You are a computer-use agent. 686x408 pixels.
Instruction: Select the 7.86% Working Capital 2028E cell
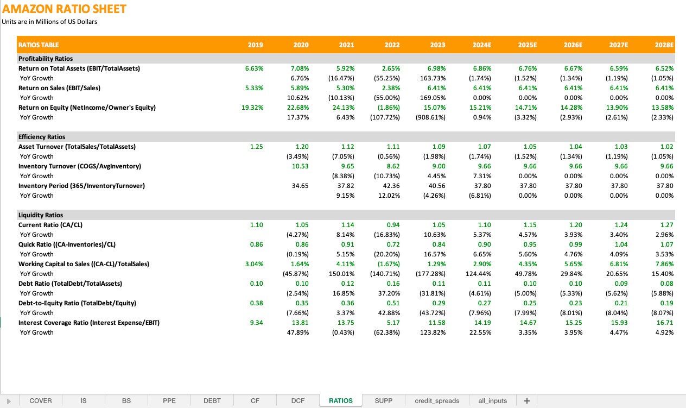664,264
